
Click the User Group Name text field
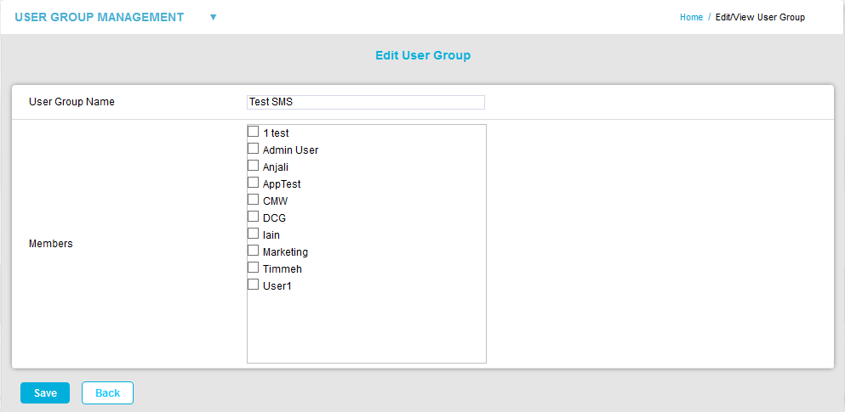365,102
